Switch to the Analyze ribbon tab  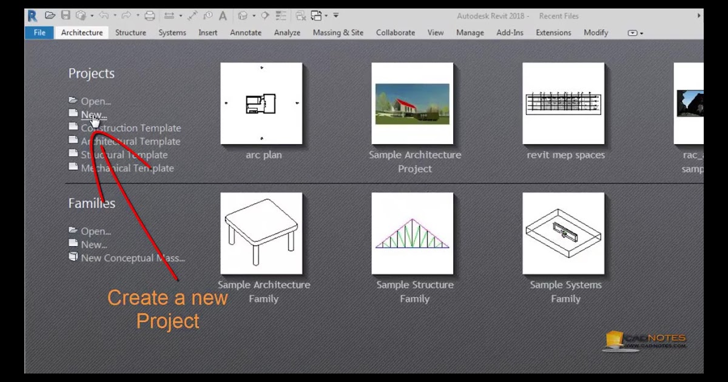287,33
